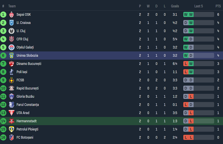
Task: Click the CFR Cluj club badge
Action: pyautogui.click(x=11, y=39)
